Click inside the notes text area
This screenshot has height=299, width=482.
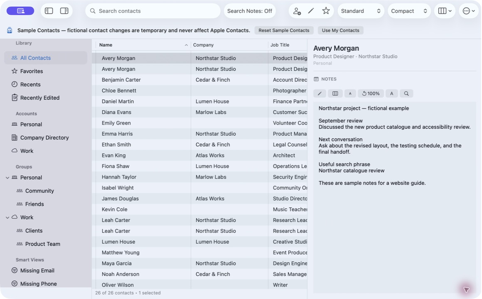coord(395,197)
